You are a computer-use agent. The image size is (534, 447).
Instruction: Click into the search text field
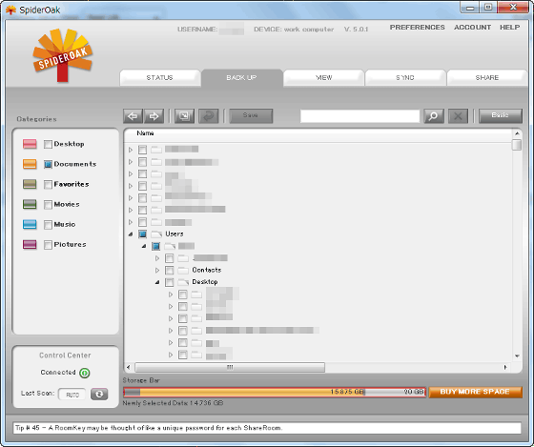(359, 116)
